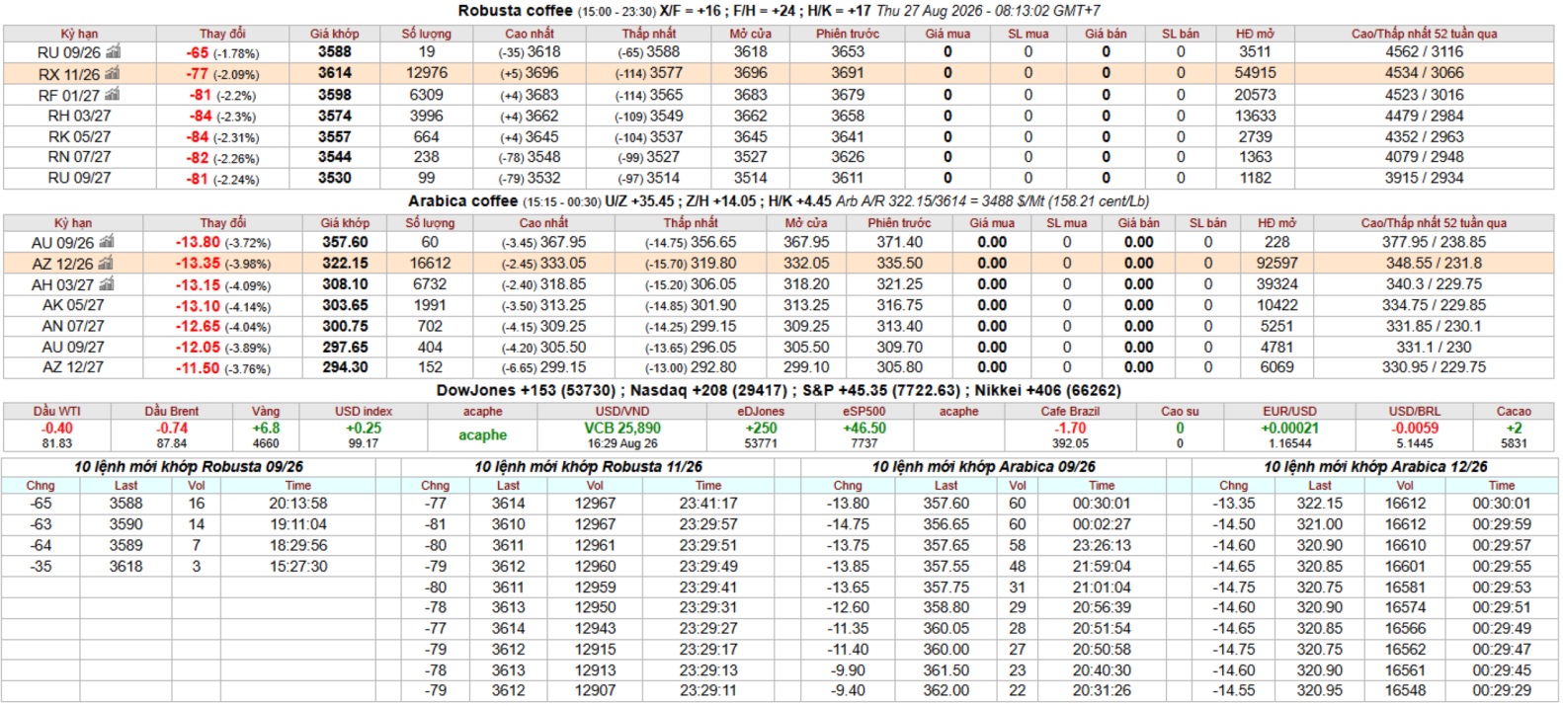The width and height of the screenshot is (1563, 706).
Task: Open chart icon for AZ 12/26
Action: [107, 264]
